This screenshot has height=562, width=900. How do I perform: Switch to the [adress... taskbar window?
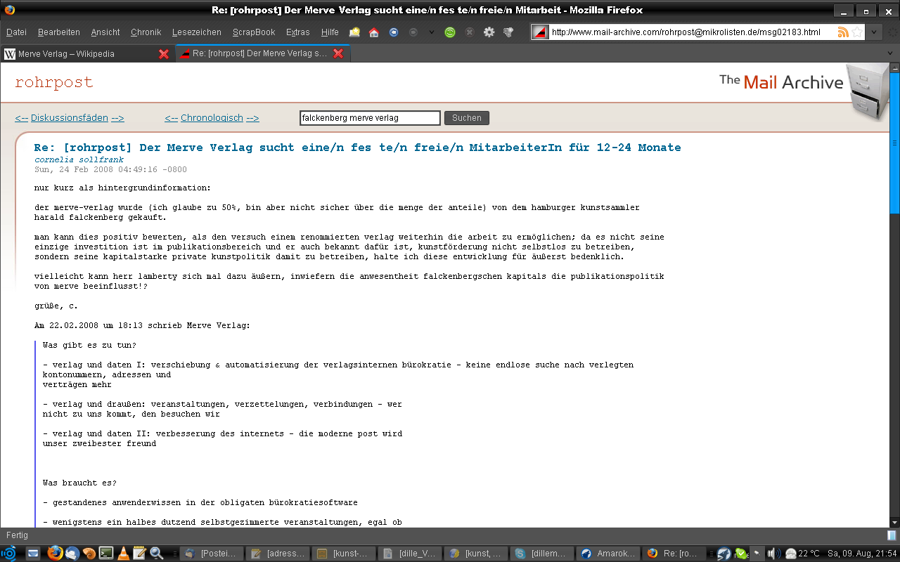(x=278, y=554)
